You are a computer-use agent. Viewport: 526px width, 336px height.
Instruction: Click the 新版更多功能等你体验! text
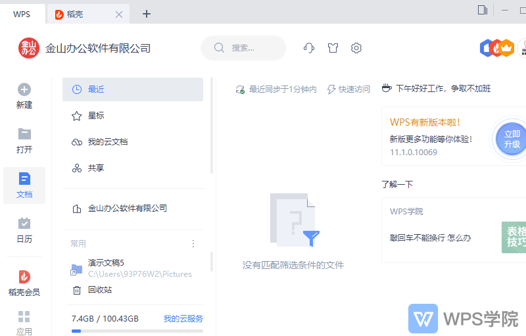click(x=431, y=139)
